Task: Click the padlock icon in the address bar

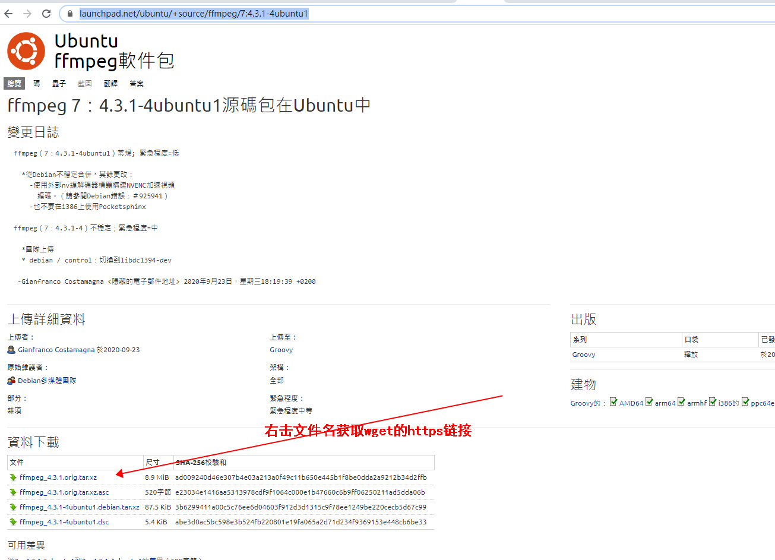Action: tap(69, 13)
